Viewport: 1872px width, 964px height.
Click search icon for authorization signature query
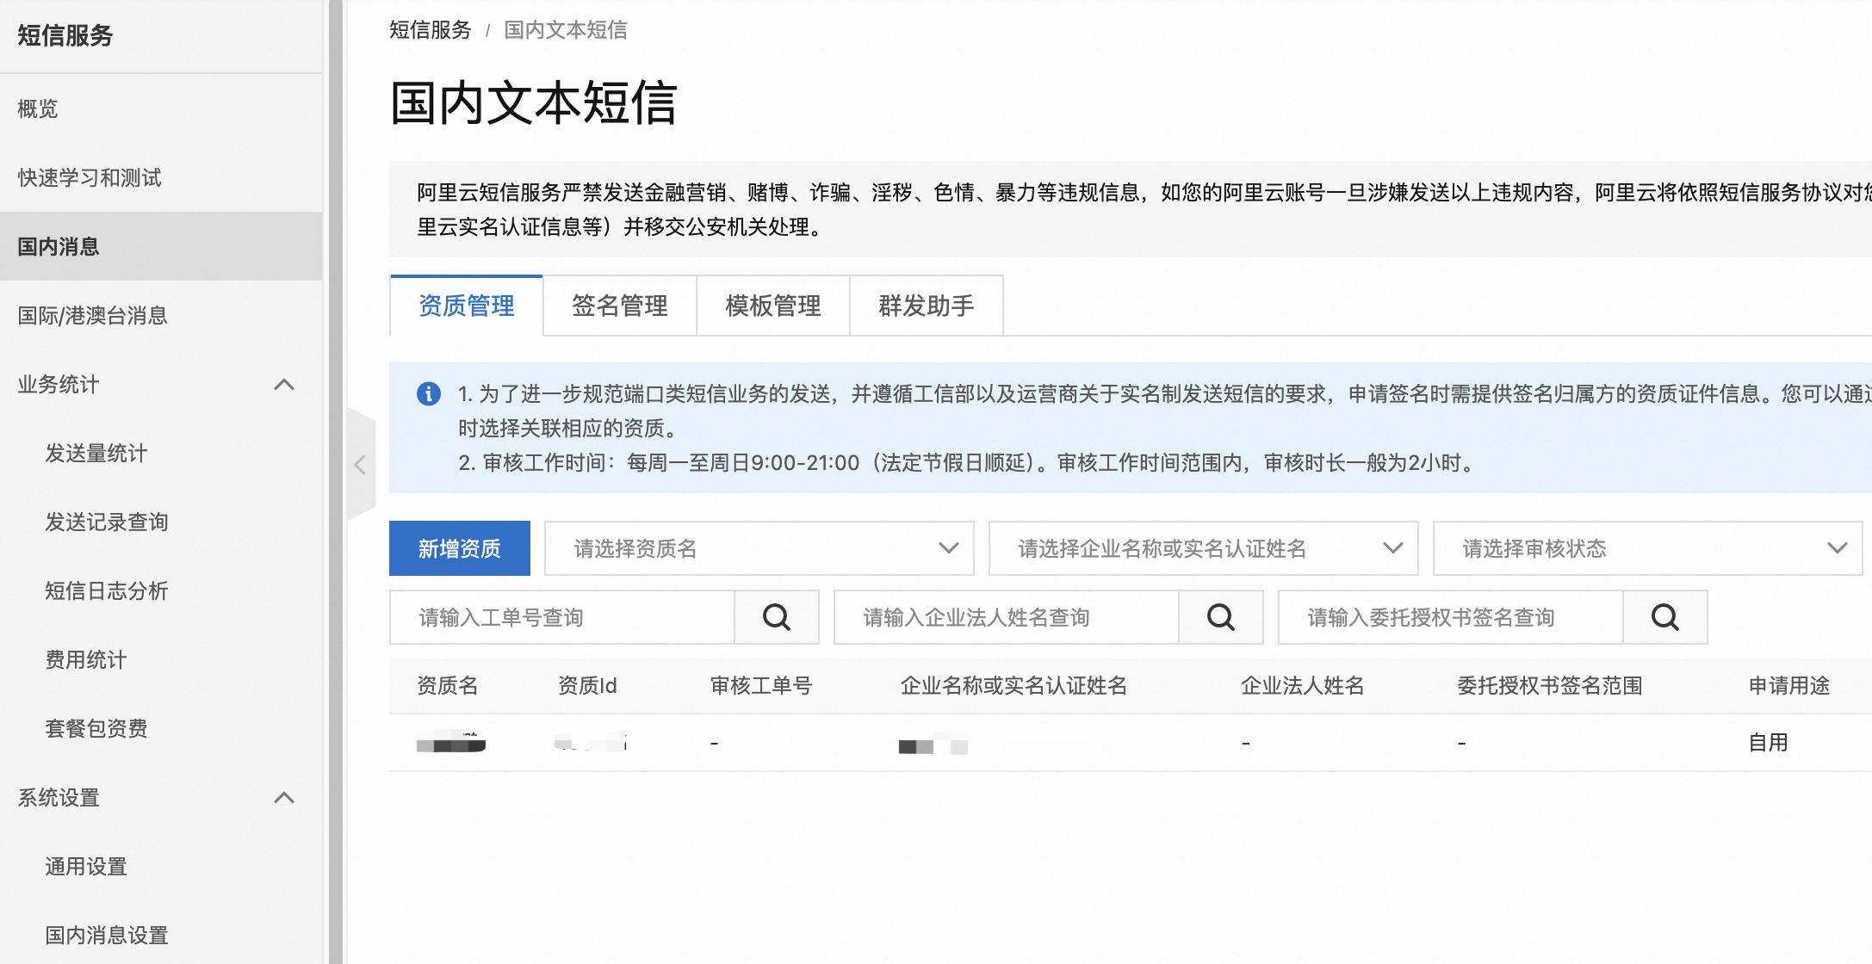coord(1664,617)
